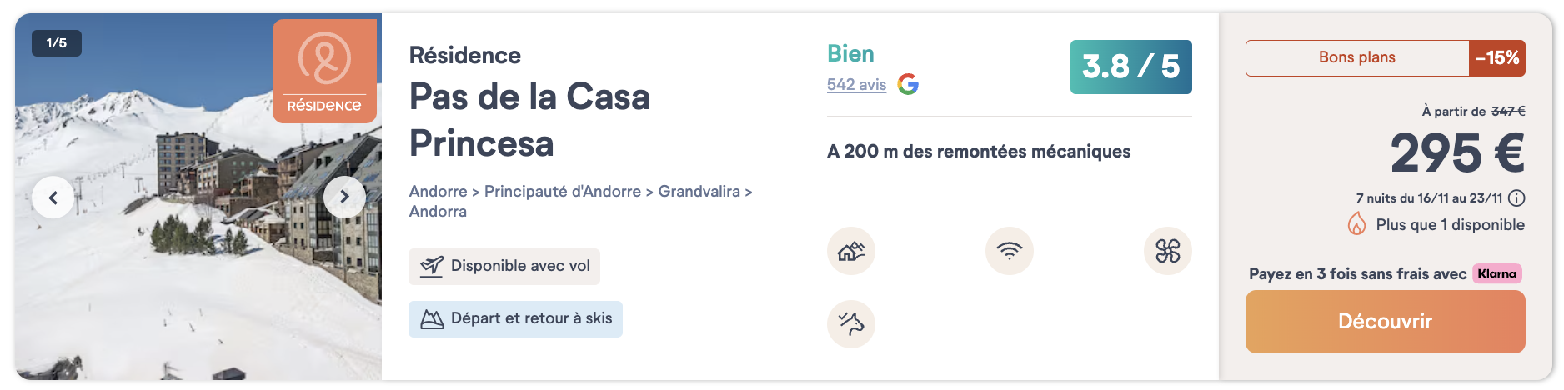Click the flame availability icon
Image resolution: width=1564 pixels, height=390 pixels.
[1356, 224]
